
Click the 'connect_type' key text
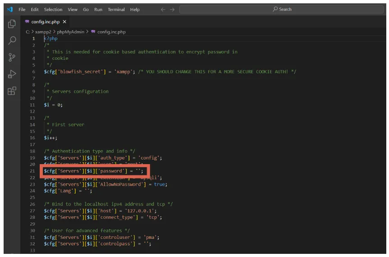(x=116, y=217)
